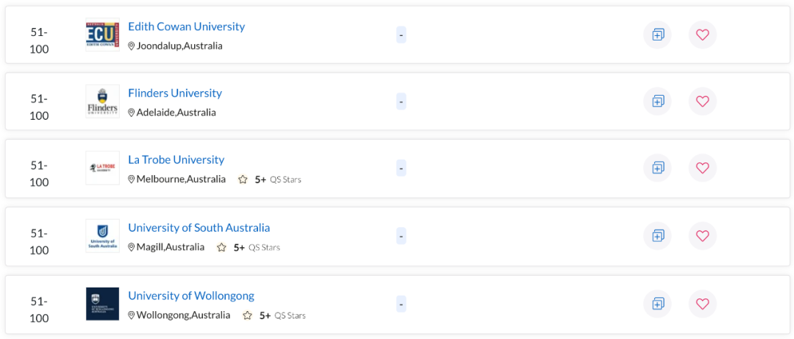The image size is (794, 339).
Task: Click QS Stars rating for La Trobe
Action: click(270, 179)
